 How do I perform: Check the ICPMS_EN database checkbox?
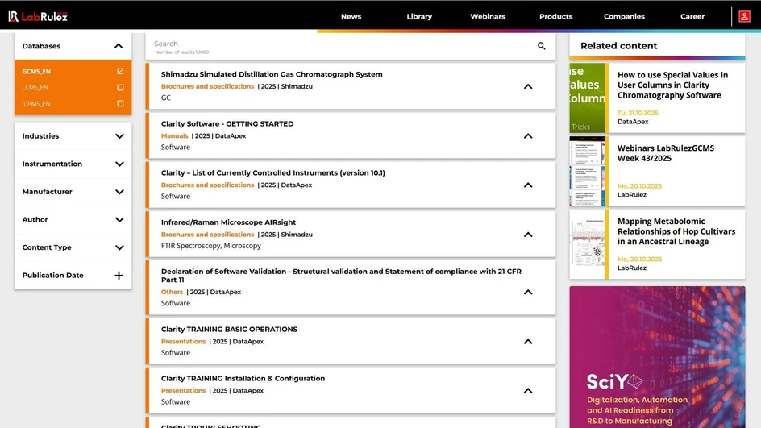[120, 104]
